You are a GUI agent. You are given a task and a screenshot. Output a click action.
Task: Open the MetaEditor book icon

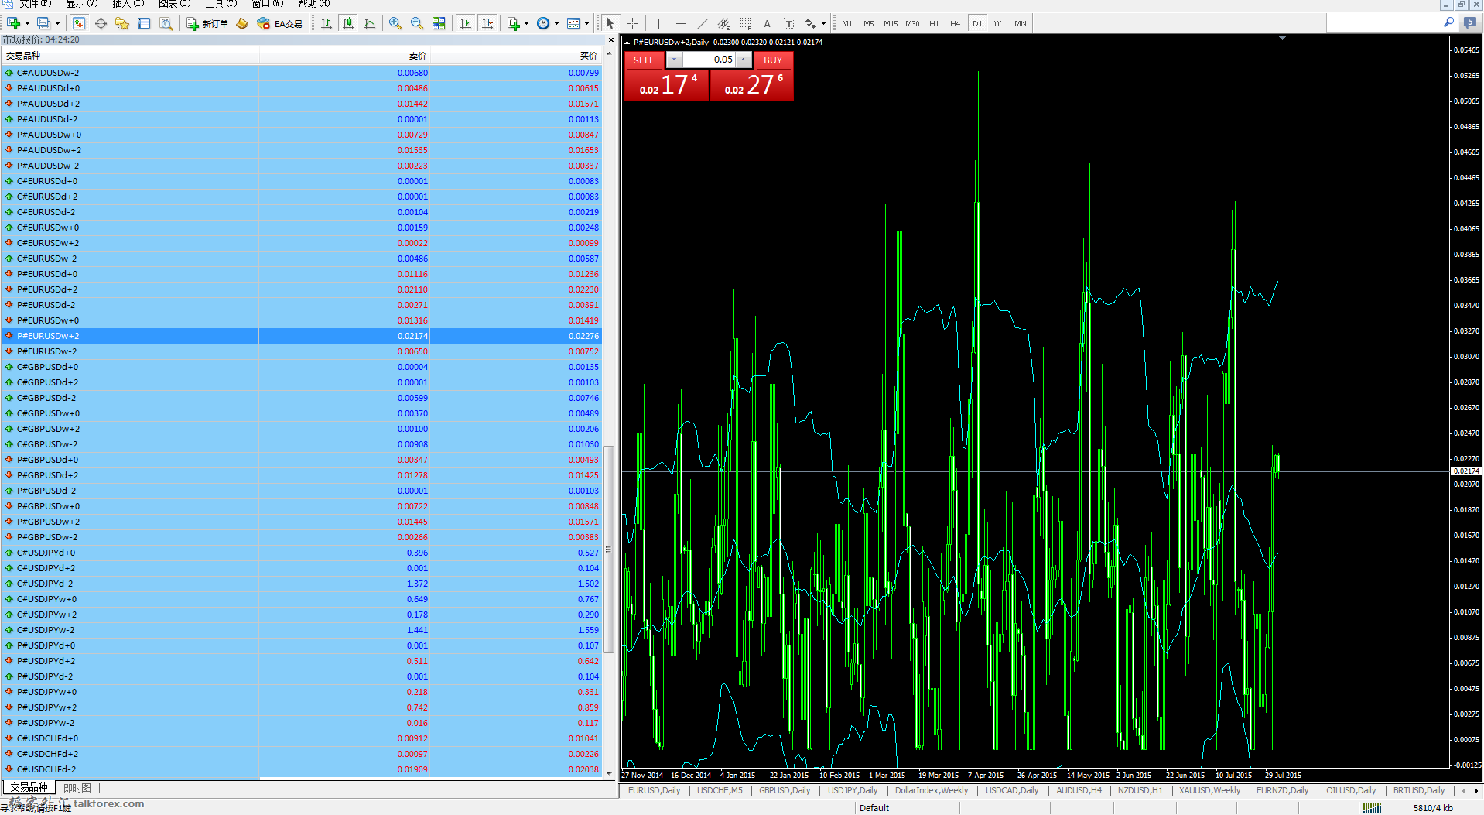point(242,23)
